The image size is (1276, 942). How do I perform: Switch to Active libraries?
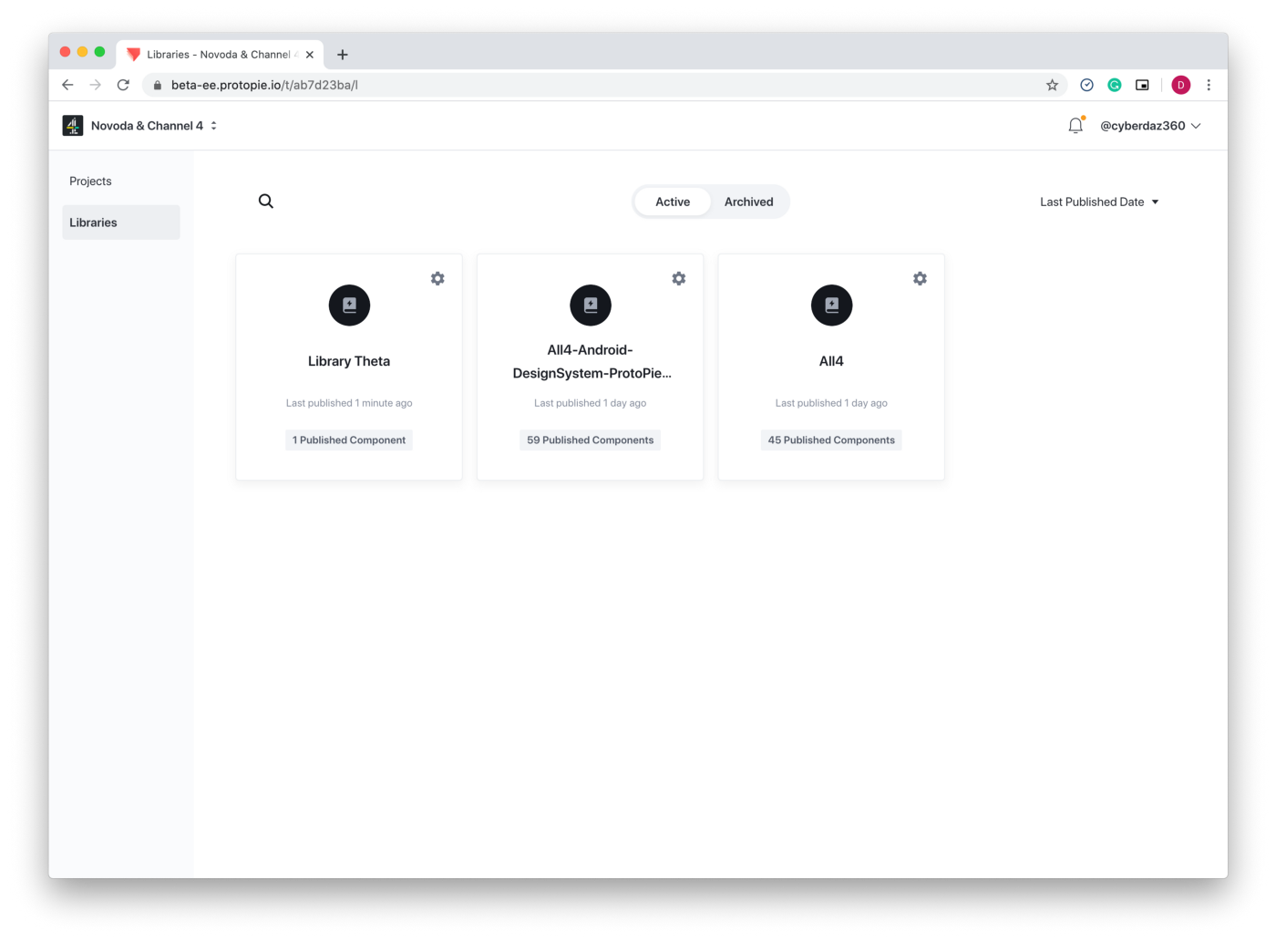point(673,202)
